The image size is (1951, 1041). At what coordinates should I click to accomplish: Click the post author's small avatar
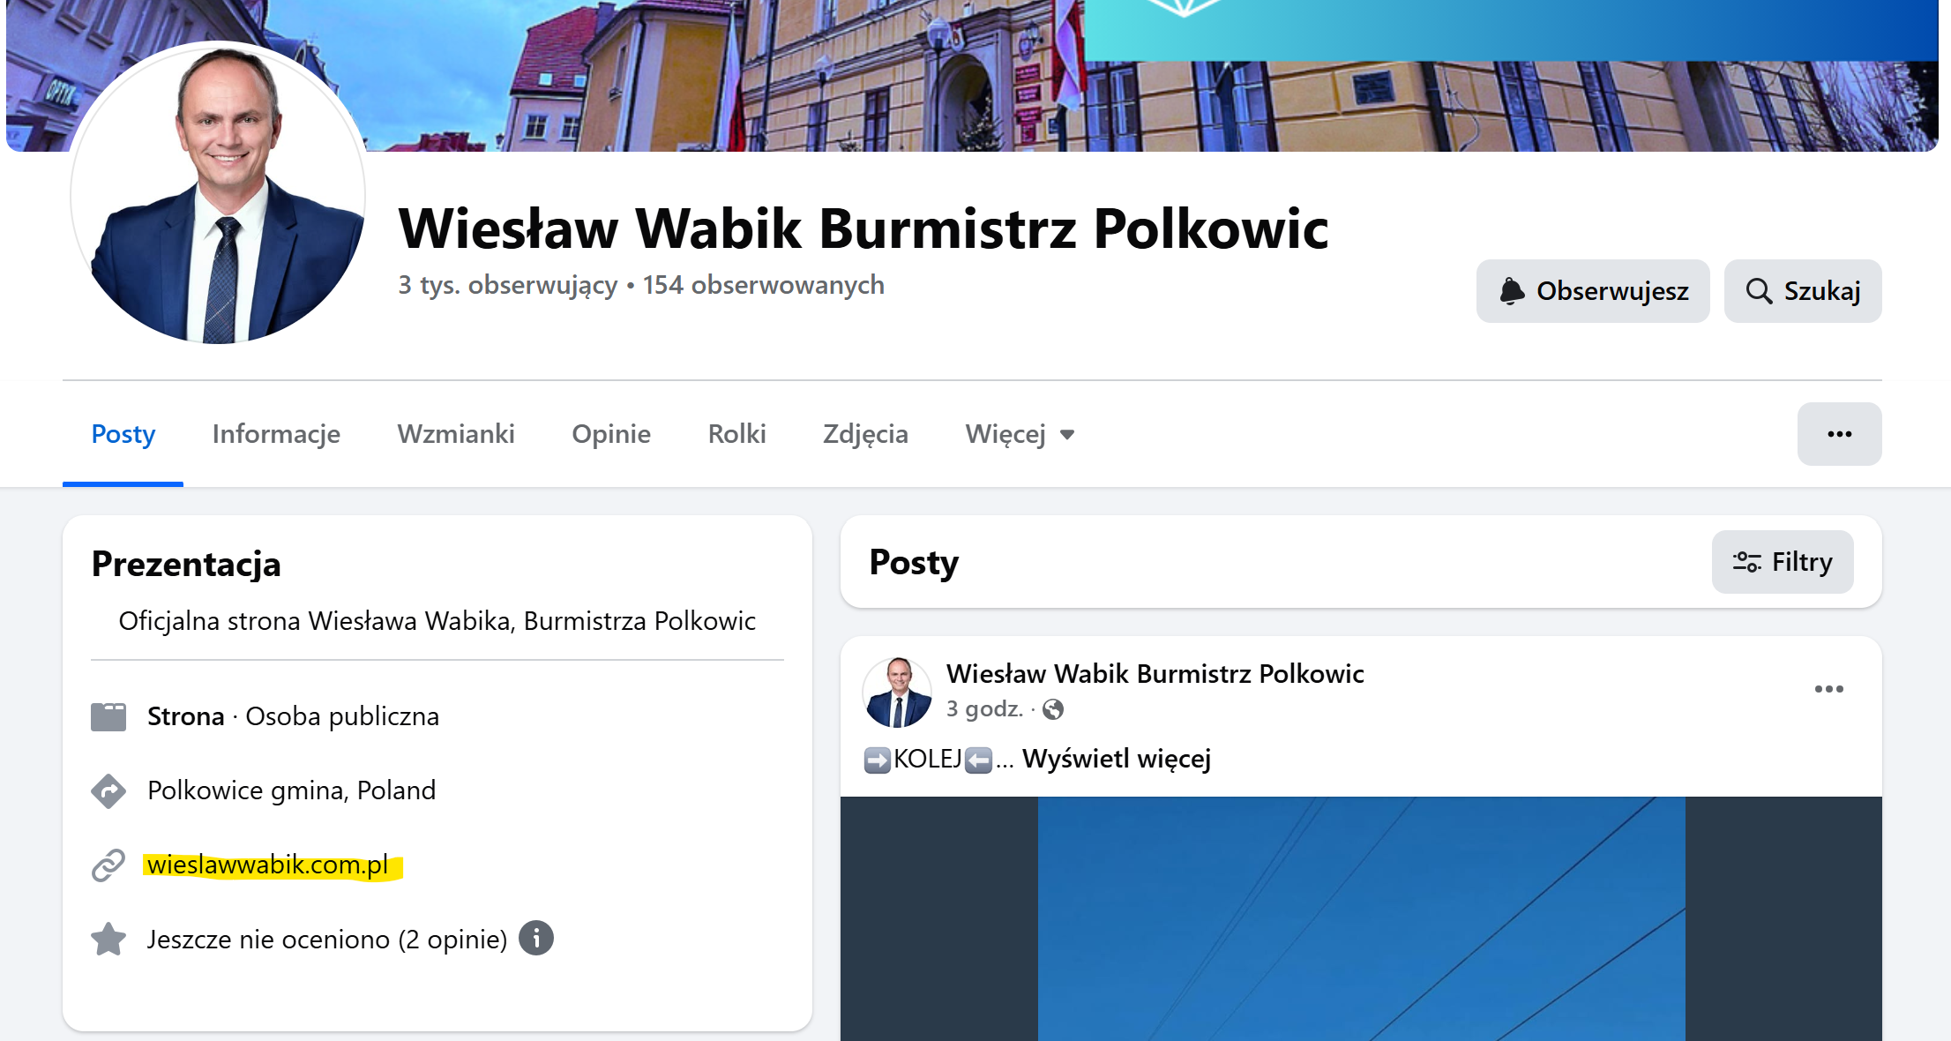pyautogui.click(x=897, y=693)
